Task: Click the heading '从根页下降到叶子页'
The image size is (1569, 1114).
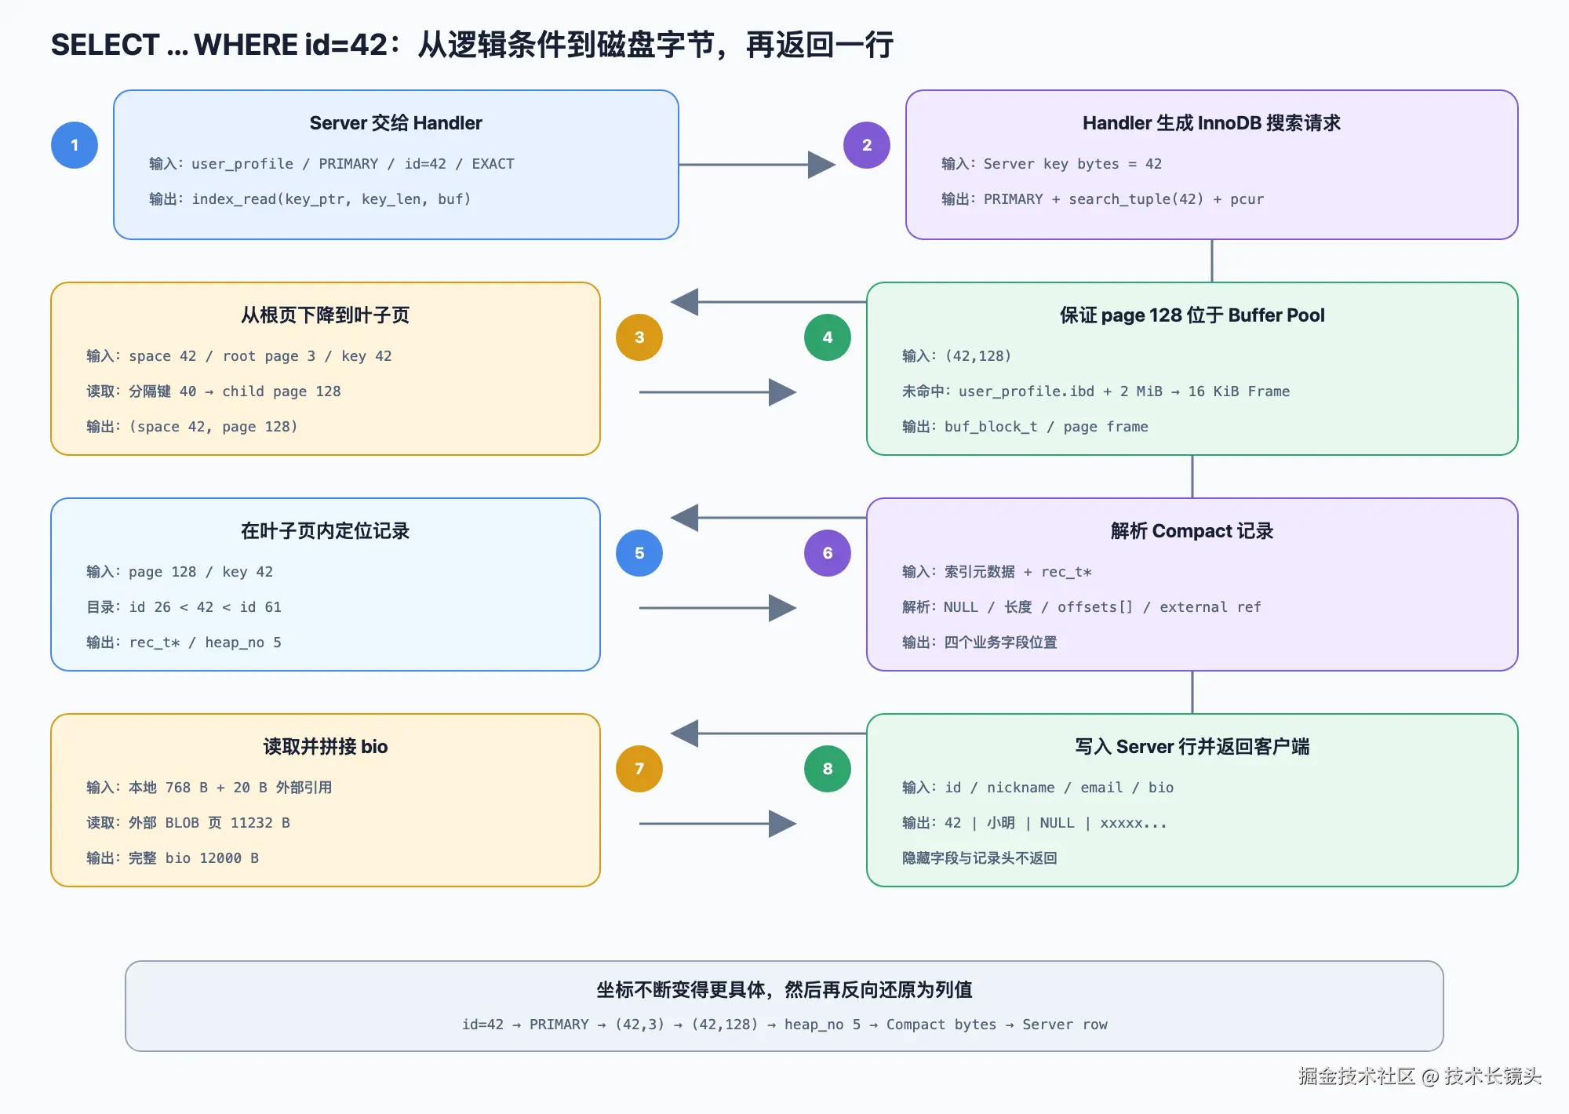Action: click(x=325, y=315)
